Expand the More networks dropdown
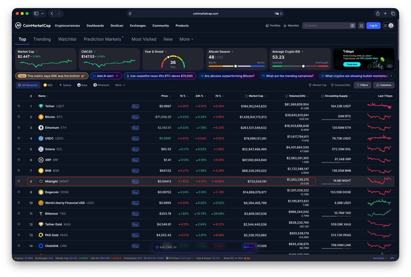 [x=120, y=85]
